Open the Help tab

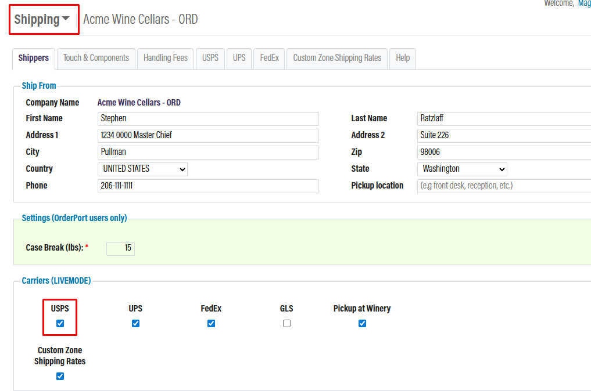[x=403, y=58]
